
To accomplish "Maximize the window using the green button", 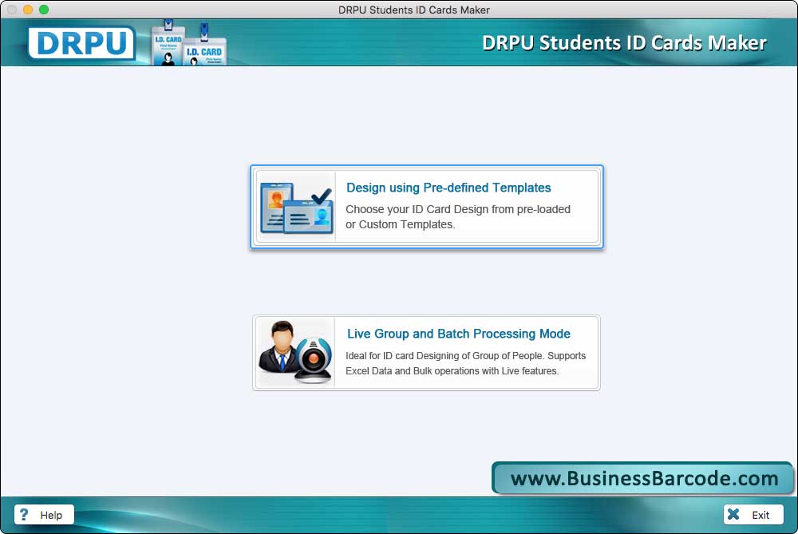I will coord(44,10).
